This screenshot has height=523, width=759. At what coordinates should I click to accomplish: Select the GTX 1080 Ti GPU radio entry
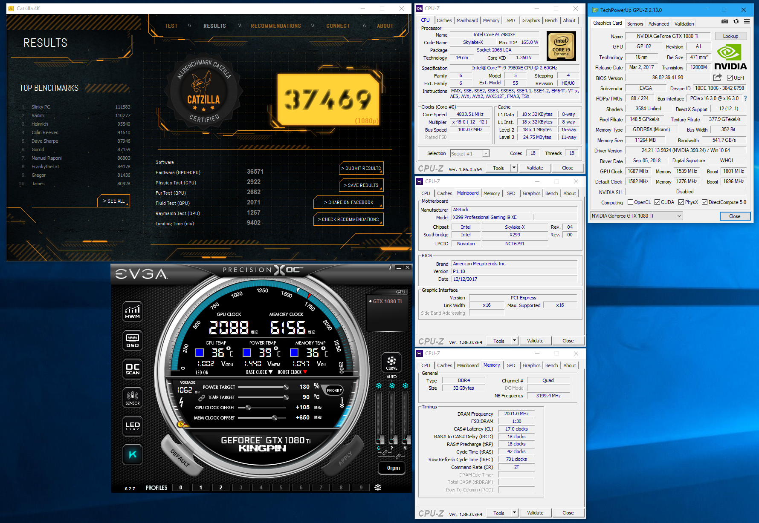[385, 301]
